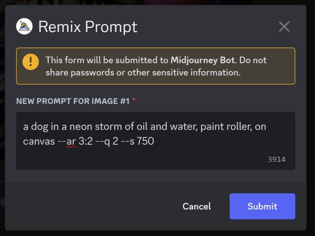Submit the remix prompt
The image size is (315, 236).
click(262, 206)
